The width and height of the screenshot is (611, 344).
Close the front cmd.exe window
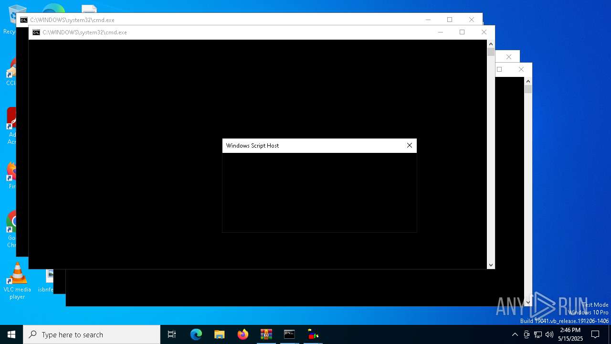[x=484, y=32]
